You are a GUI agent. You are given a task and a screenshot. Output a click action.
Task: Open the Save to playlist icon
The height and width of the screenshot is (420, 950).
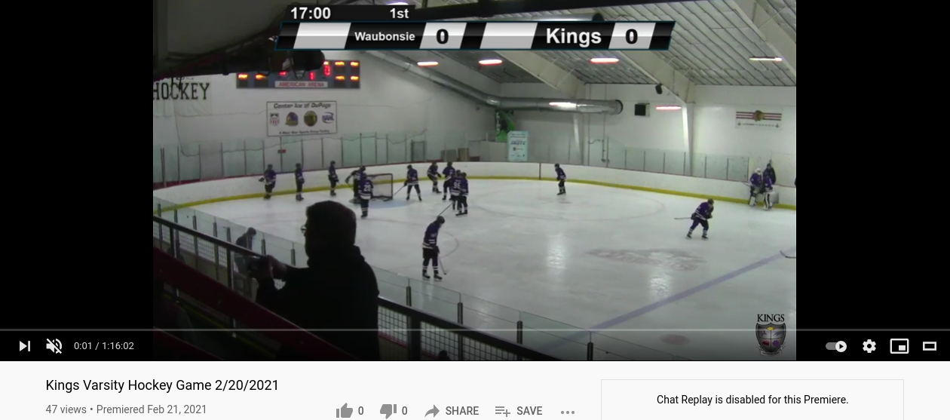tap(503, 411)
